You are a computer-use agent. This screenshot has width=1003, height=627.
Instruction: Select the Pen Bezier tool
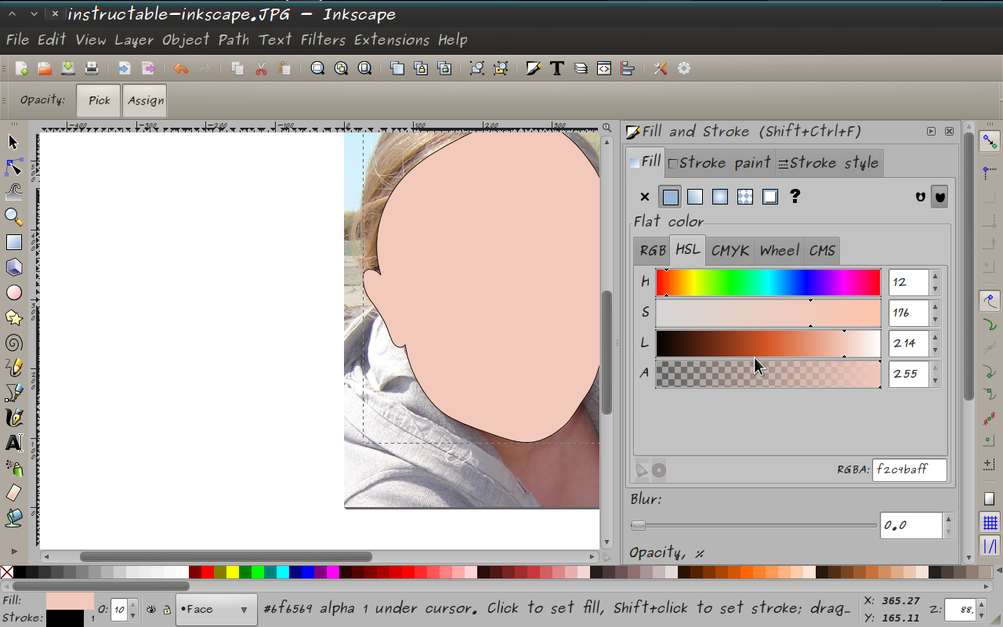pyautogui.click(x=13, y=393)
